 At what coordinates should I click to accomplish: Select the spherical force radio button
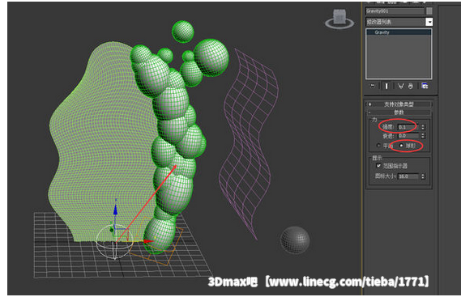pyautogui.click(x=401, y=146)
